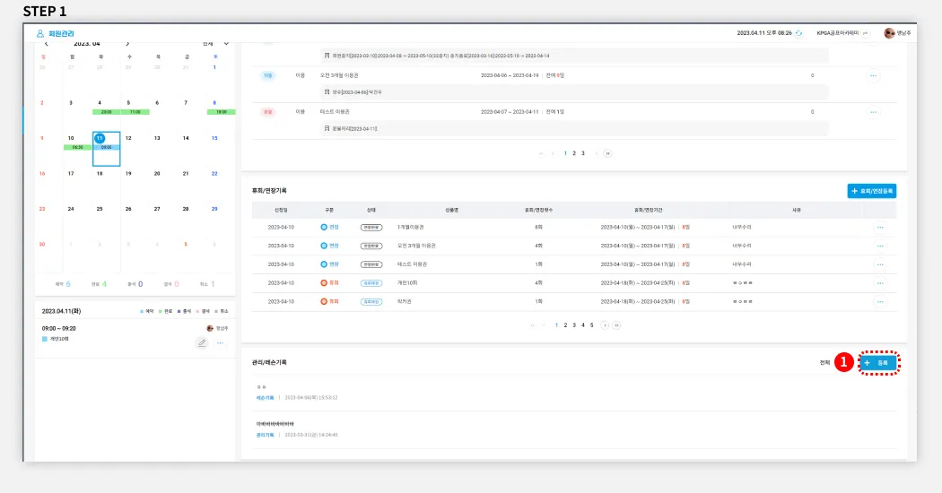Click the 18:00 event on April 8
This screenshot has width=942, height=493.
click(221, 112)
